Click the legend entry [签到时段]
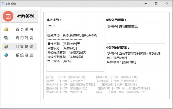Image resolution: width=173 pixels, height=109 pixels. (x=124, y=88)
